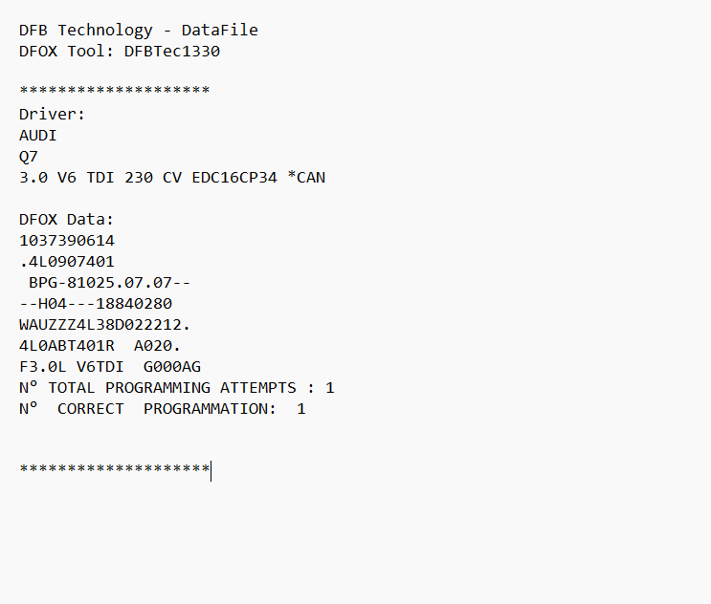The image size is (711, 604).
Task: Click the tool ID text DFBTec1330
Action: click(x=172, y=52)
